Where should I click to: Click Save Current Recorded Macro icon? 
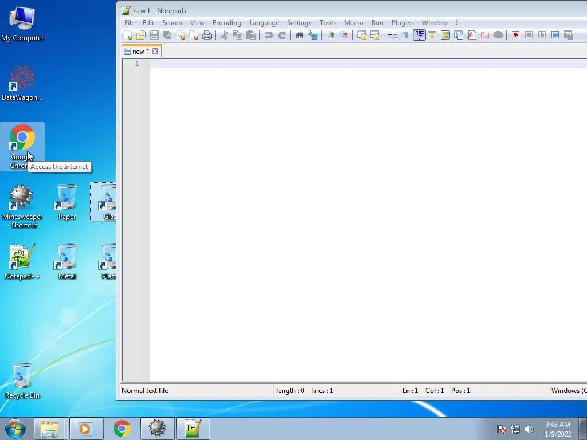[568, 35]
